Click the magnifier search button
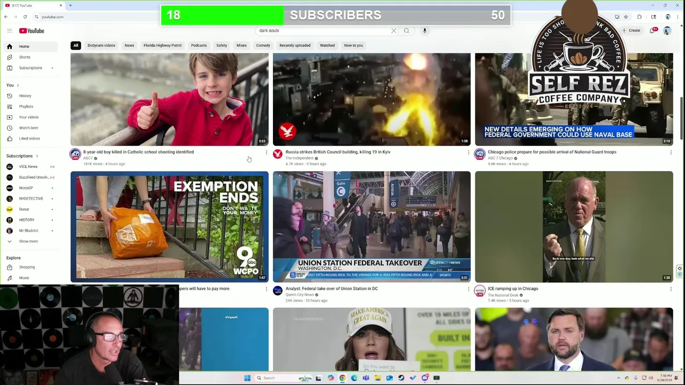 point(407,30)
